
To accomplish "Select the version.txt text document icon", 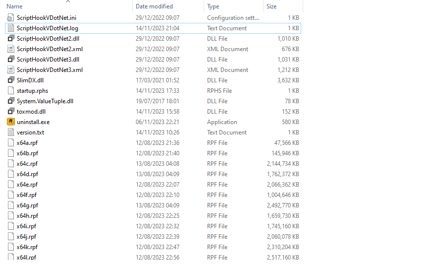I will [11, 133].
